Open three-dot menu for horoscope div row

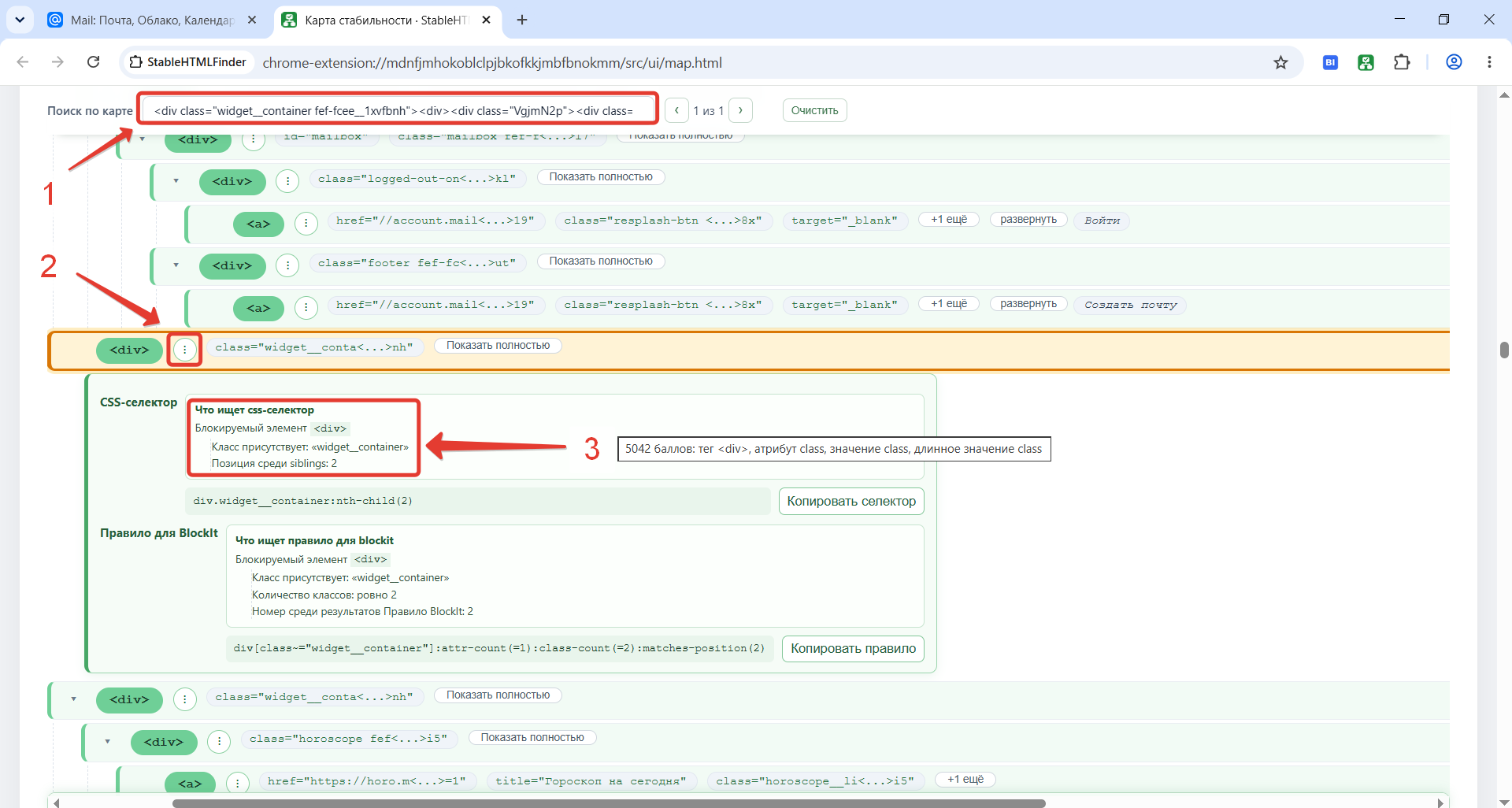tap(219, 741)
